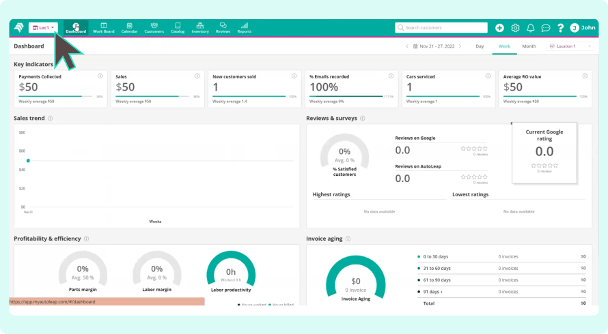
Task: Go to the Reports section
Action: coord(245,28)
